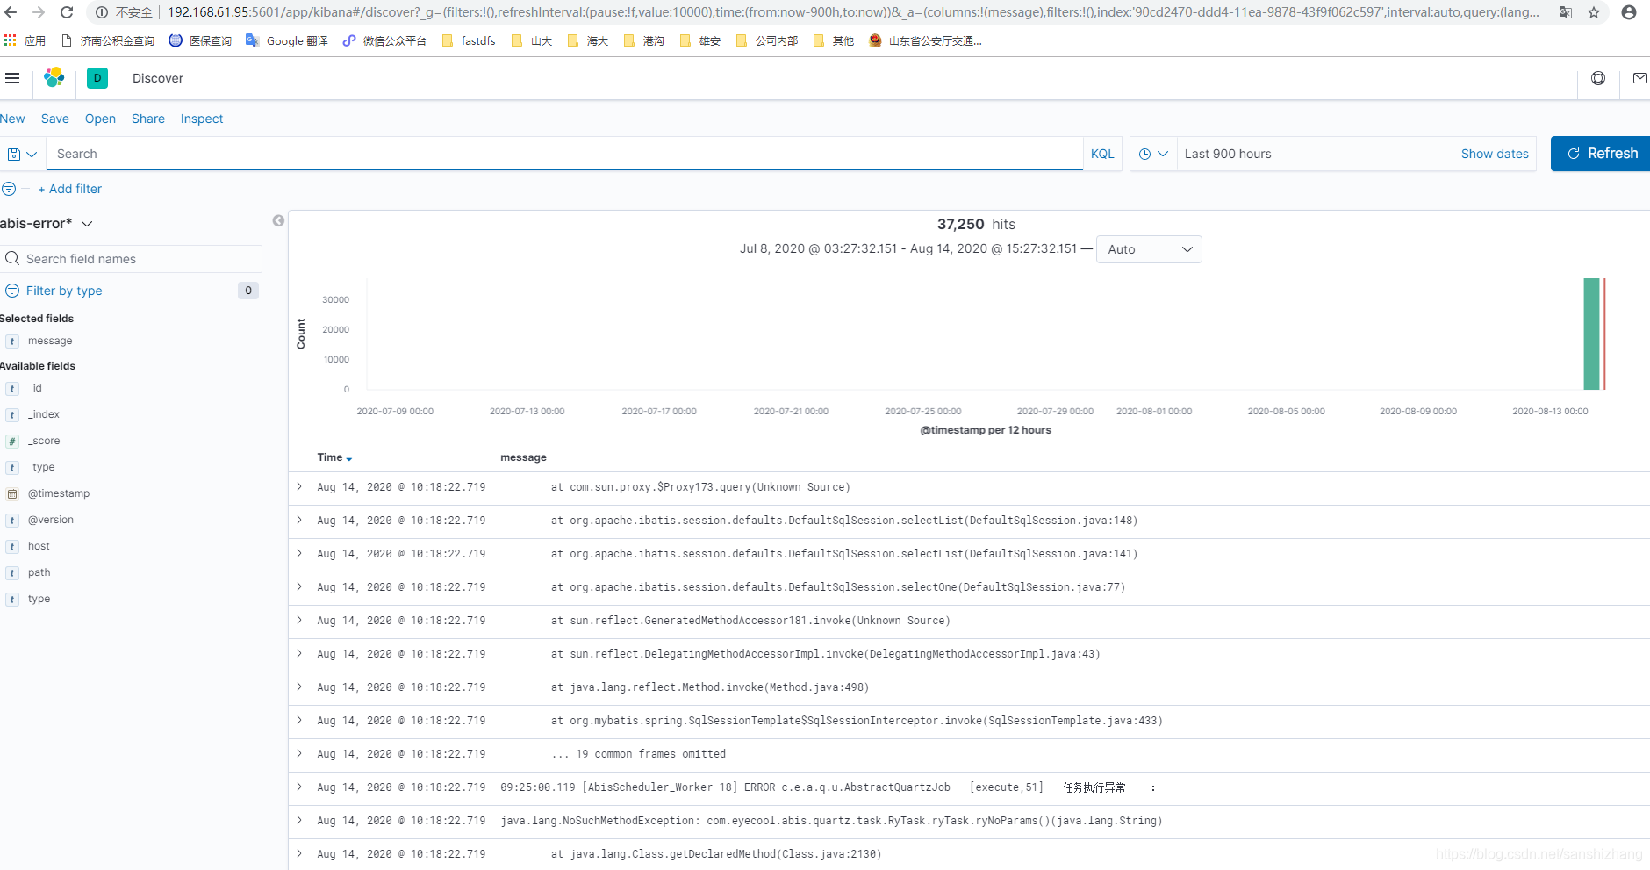Screen dimensions: 1650x870
Task: Reload the browser page
Action: [x=67, y=12]
